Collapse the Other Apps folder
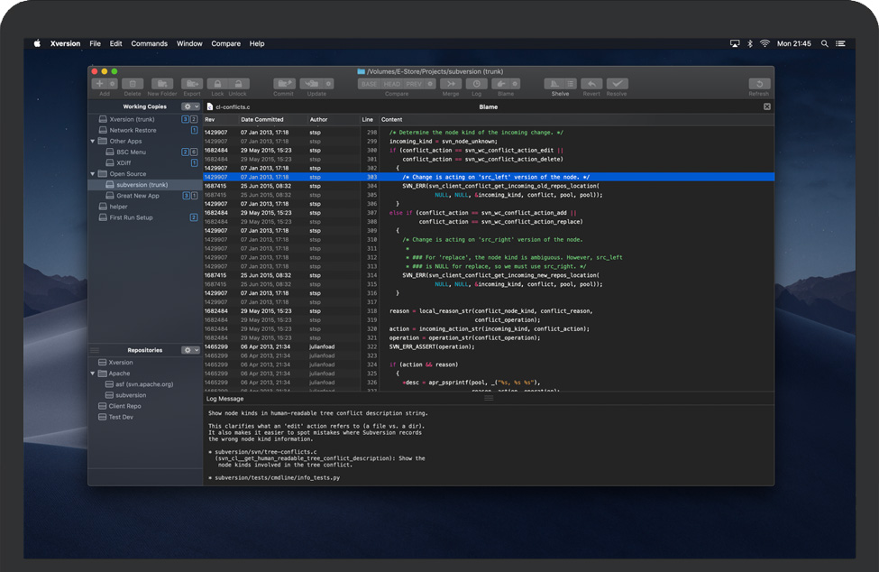 (x=93, y=142)
